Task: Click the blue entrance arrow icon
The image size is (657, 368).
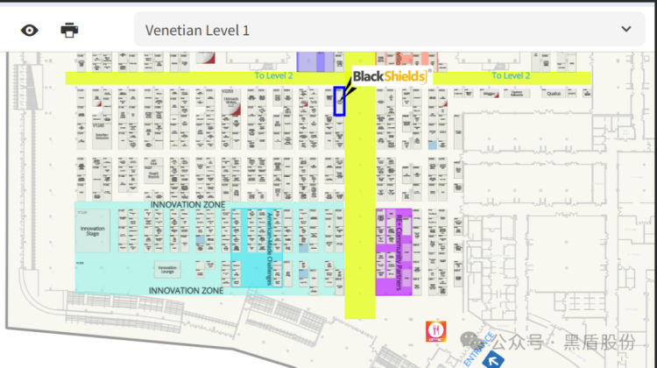Action: (497, 357)
